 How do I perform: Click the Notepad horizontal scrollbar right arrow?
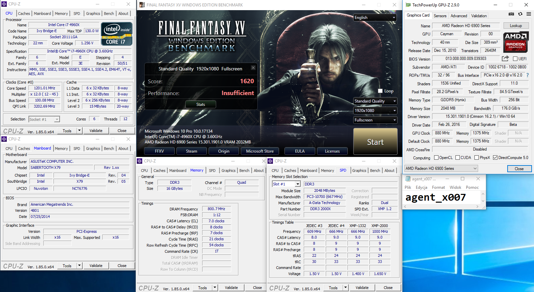pos(477,206)
